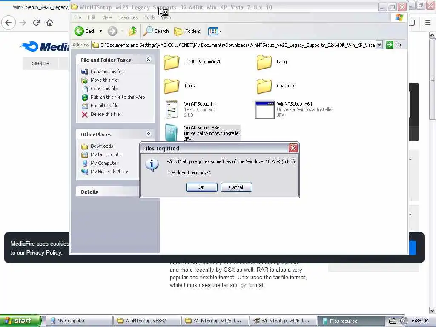Click the Windows Start button

[20, 321]
